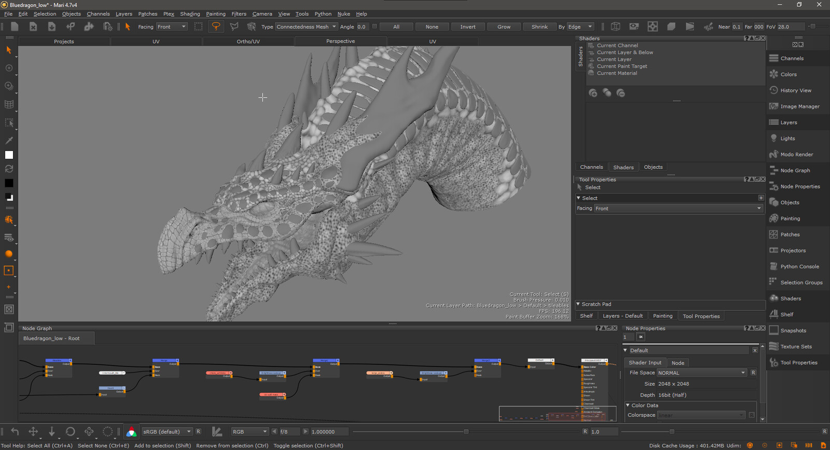This screenshot has width=830, height=450.
Task: Select the Current Paint Target shader
Action: pos(621,66)
